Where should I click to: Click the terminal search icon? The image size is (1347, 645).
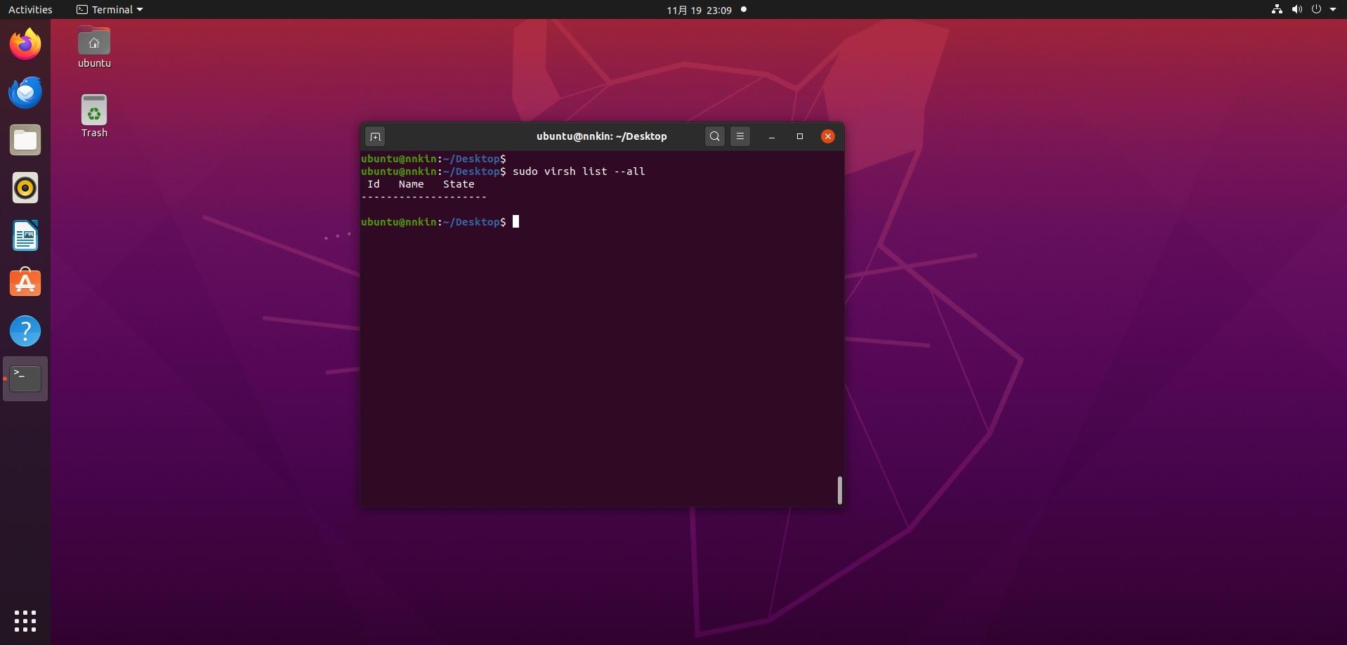(714, 136)
